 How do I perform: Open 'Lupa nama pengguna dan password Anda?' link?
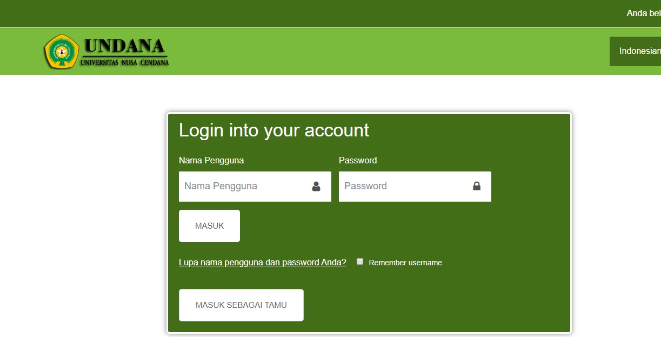pos(263,263)
